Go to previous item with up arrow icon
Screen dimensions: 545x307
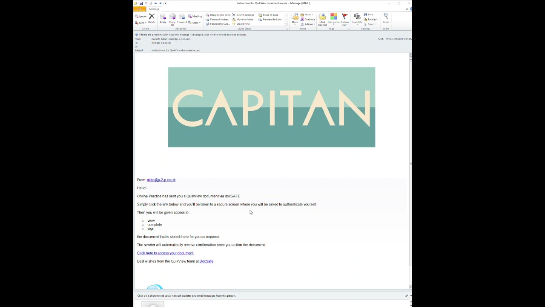(x=155, y=3)
